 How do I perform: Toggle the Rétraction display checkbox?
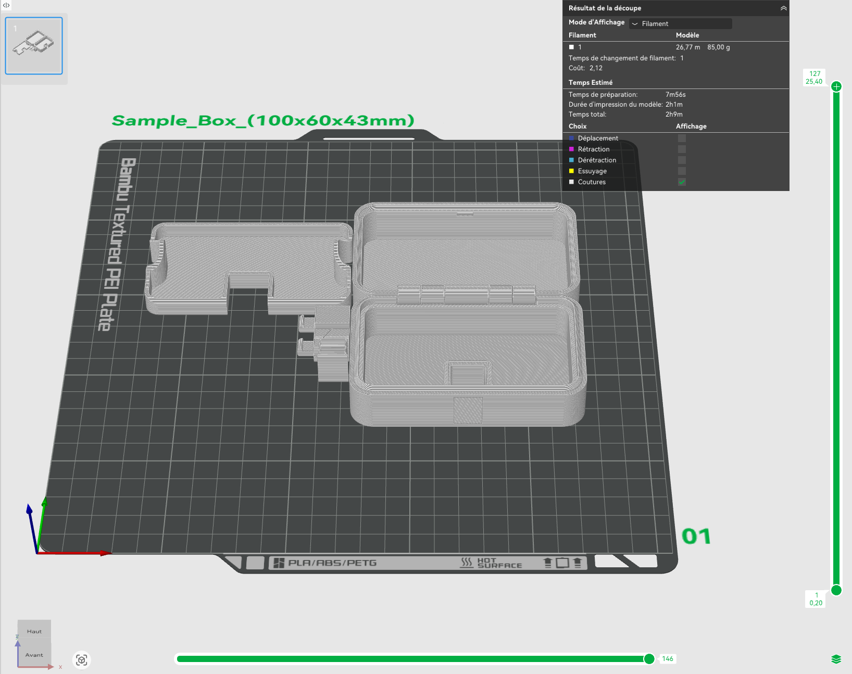click(682, 149)
